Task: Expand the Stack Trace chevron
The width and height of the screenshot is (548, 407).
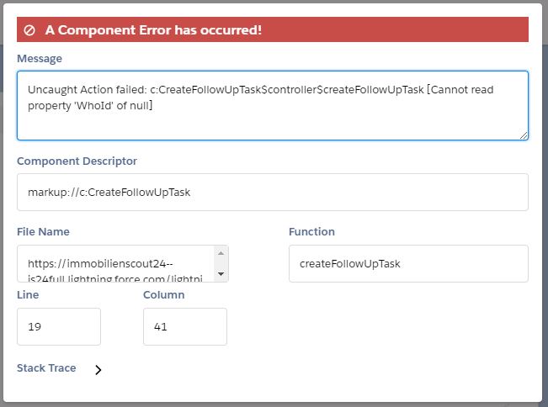Action: pos(98,369)
